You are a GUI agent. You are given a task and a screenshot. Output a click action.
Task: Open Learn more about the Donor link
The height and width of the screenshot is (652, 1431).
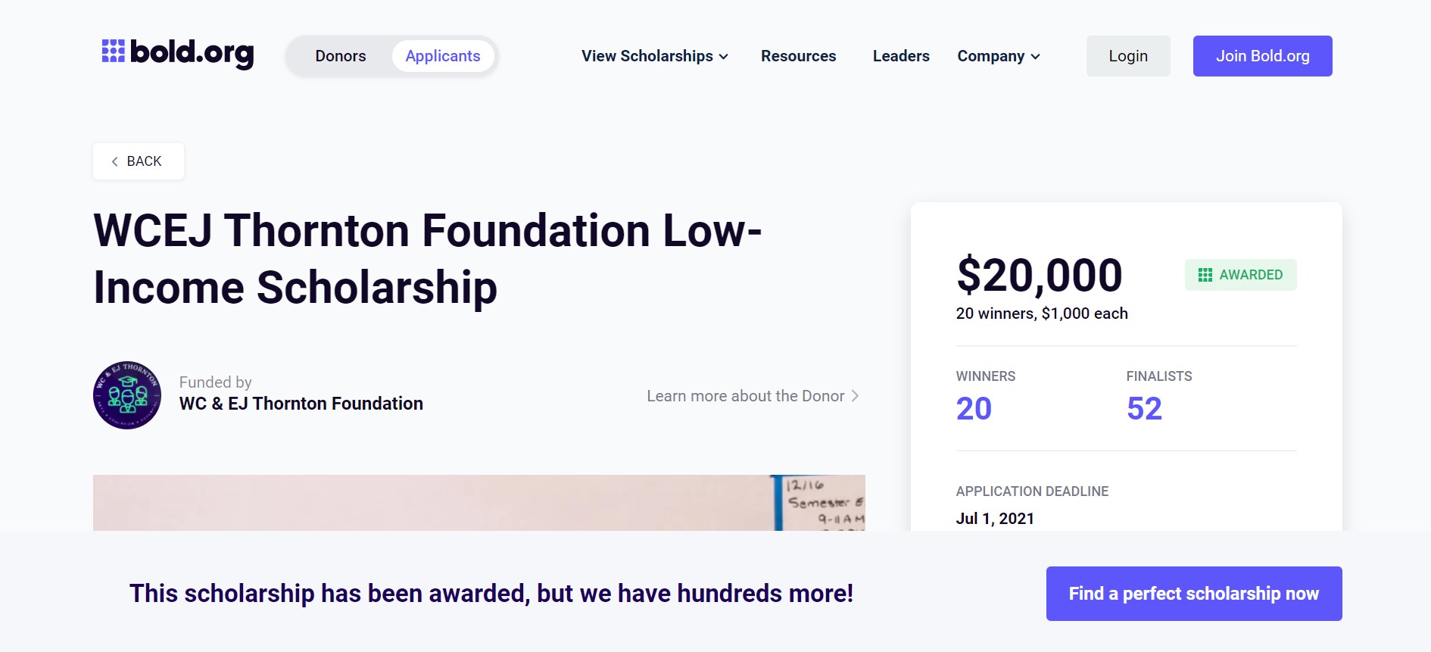pos(745,396)
